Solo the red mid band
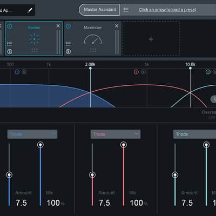Viewport: 216px width, 216px height. point(143,72)
